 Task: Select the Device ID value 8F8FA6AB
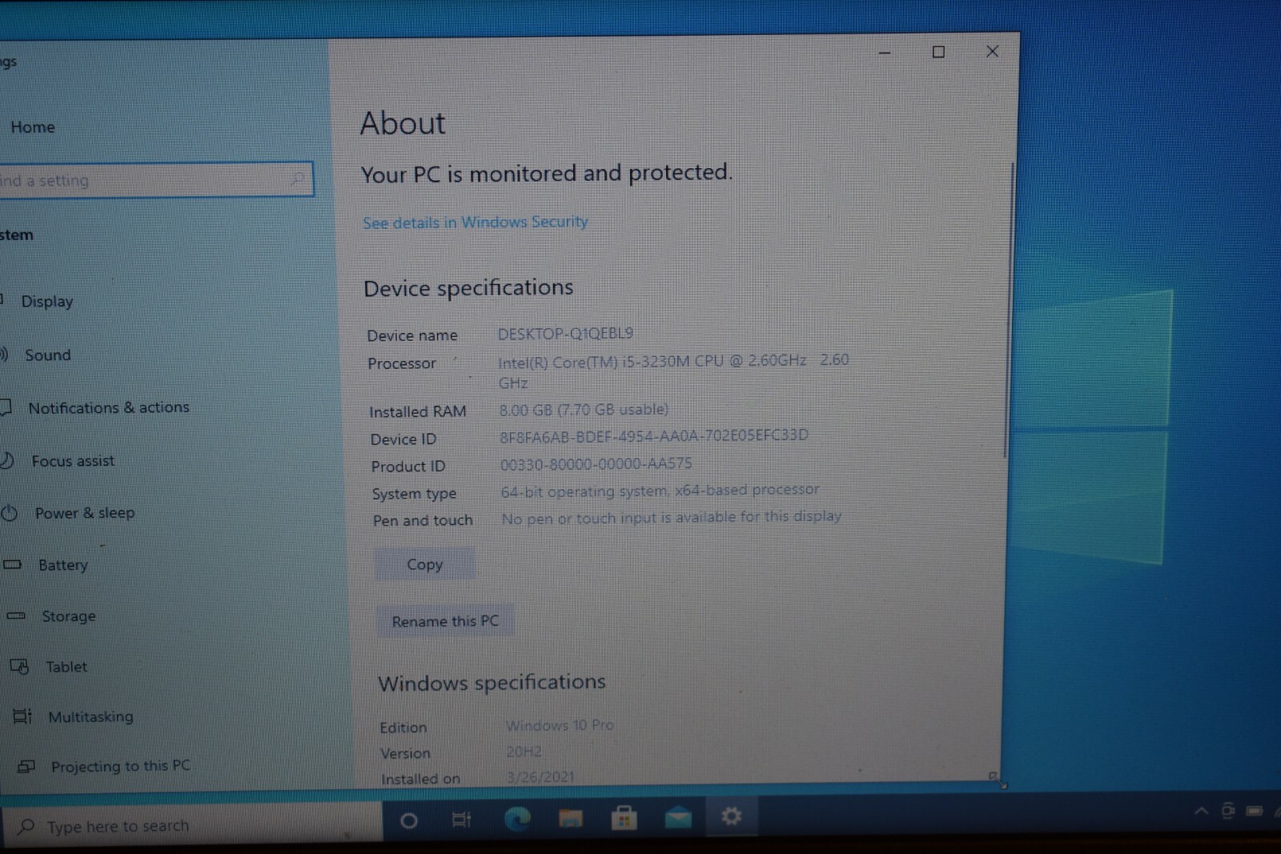point(654,436)
